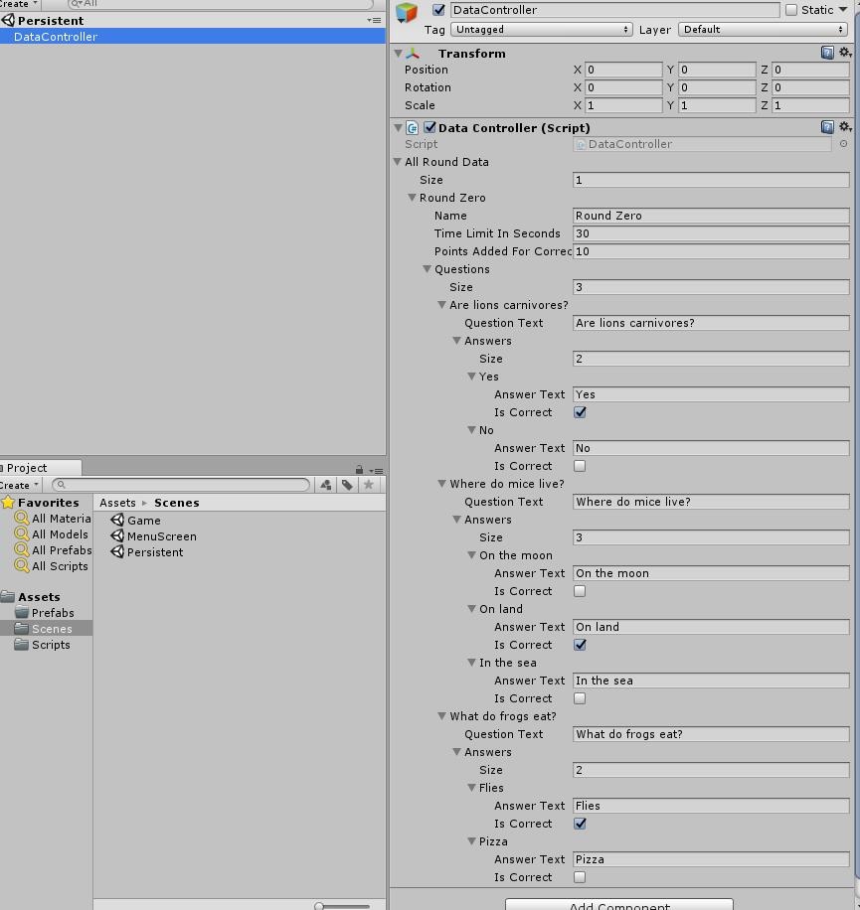Screen dimensions: 860x910
Task: Click Persistent scene Unity icon in Hierarchy
Action: 8,20
